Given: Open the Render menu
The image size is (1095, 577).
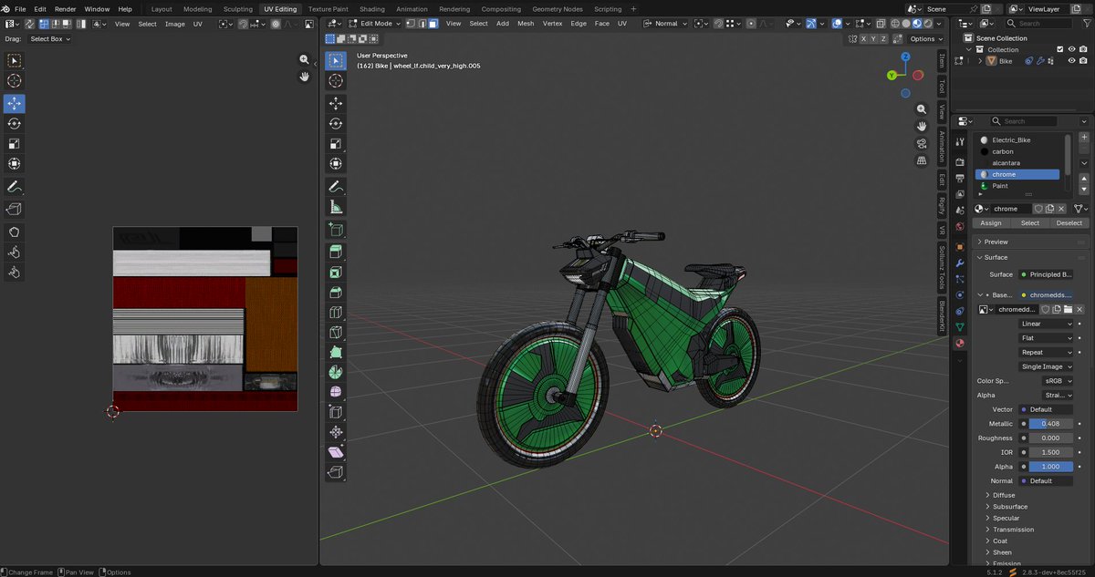Looking at the screenshot, I should (x=65, y=9).
